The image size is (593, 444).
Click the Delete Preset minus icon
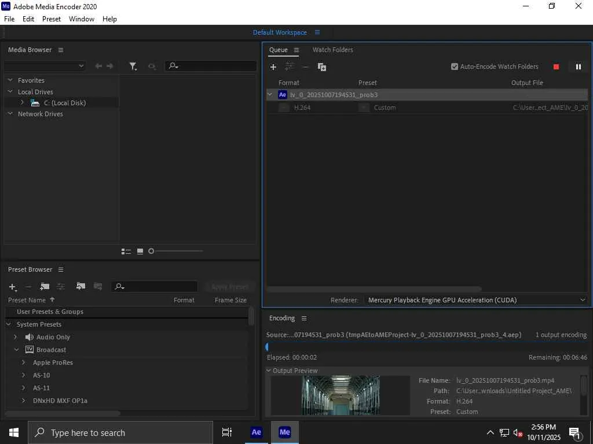28,287
